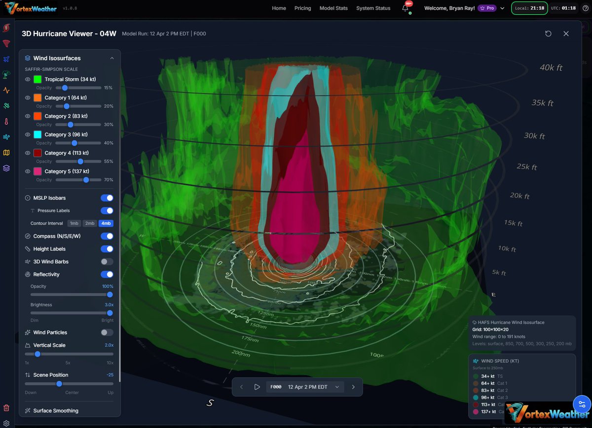Step to the next forecast frame
The height and width of the screenshot is (428, 592).
click(353, 387)
